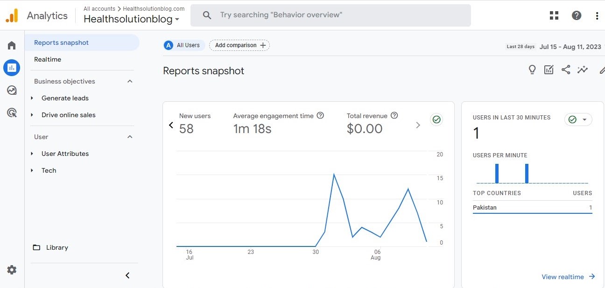Click the All Users 'A' badge
Image resolution: width=605 pixels, height=288 pixels.
click(x=169, y=45)
